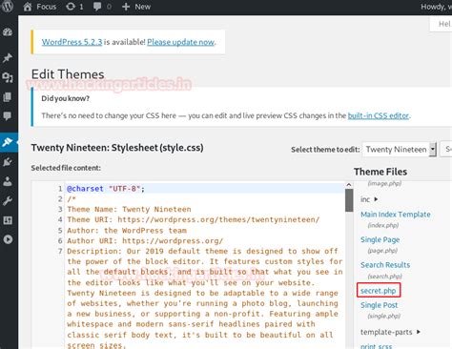Viewport: 452px width, 349px height.
Task: Click the Please update now link
Action: [181, 42]
